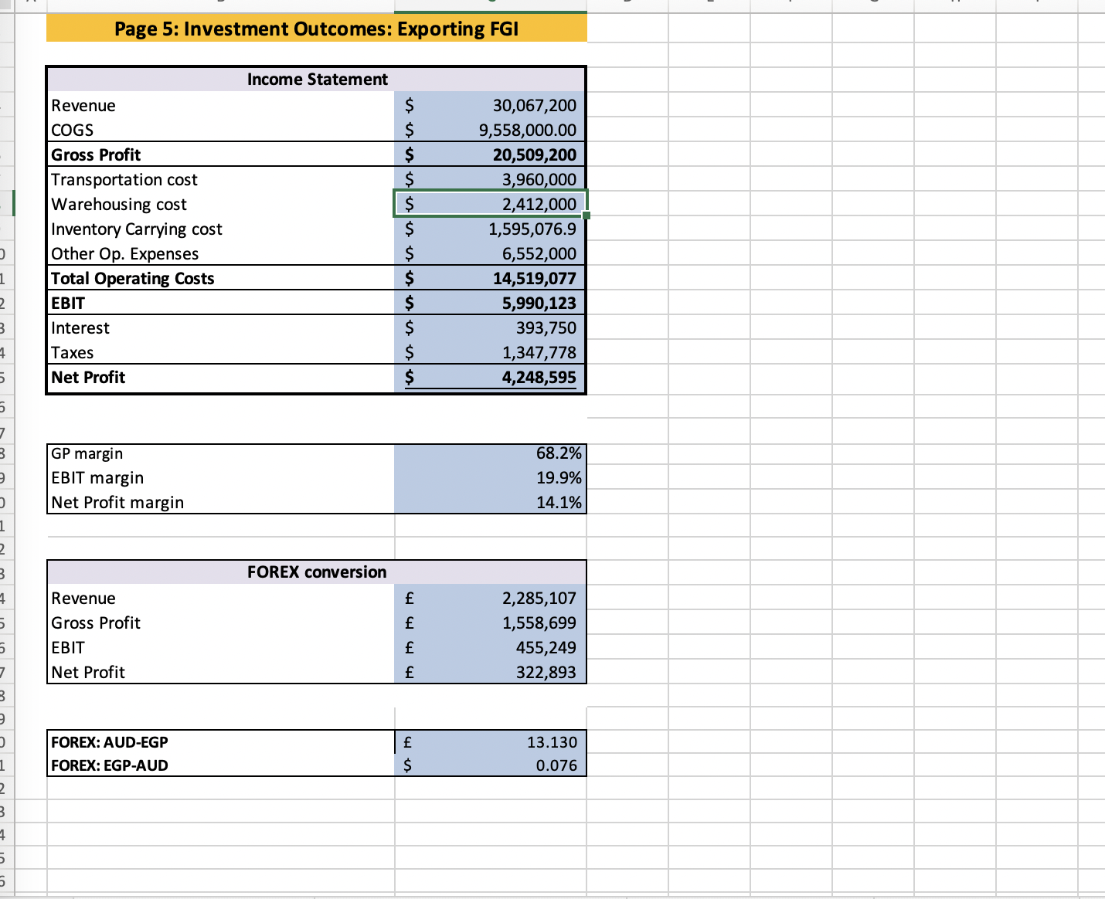Select the EBIT value 5,990,123
This screenshot has width=1105, height=899.
click(x=539, y=304)
